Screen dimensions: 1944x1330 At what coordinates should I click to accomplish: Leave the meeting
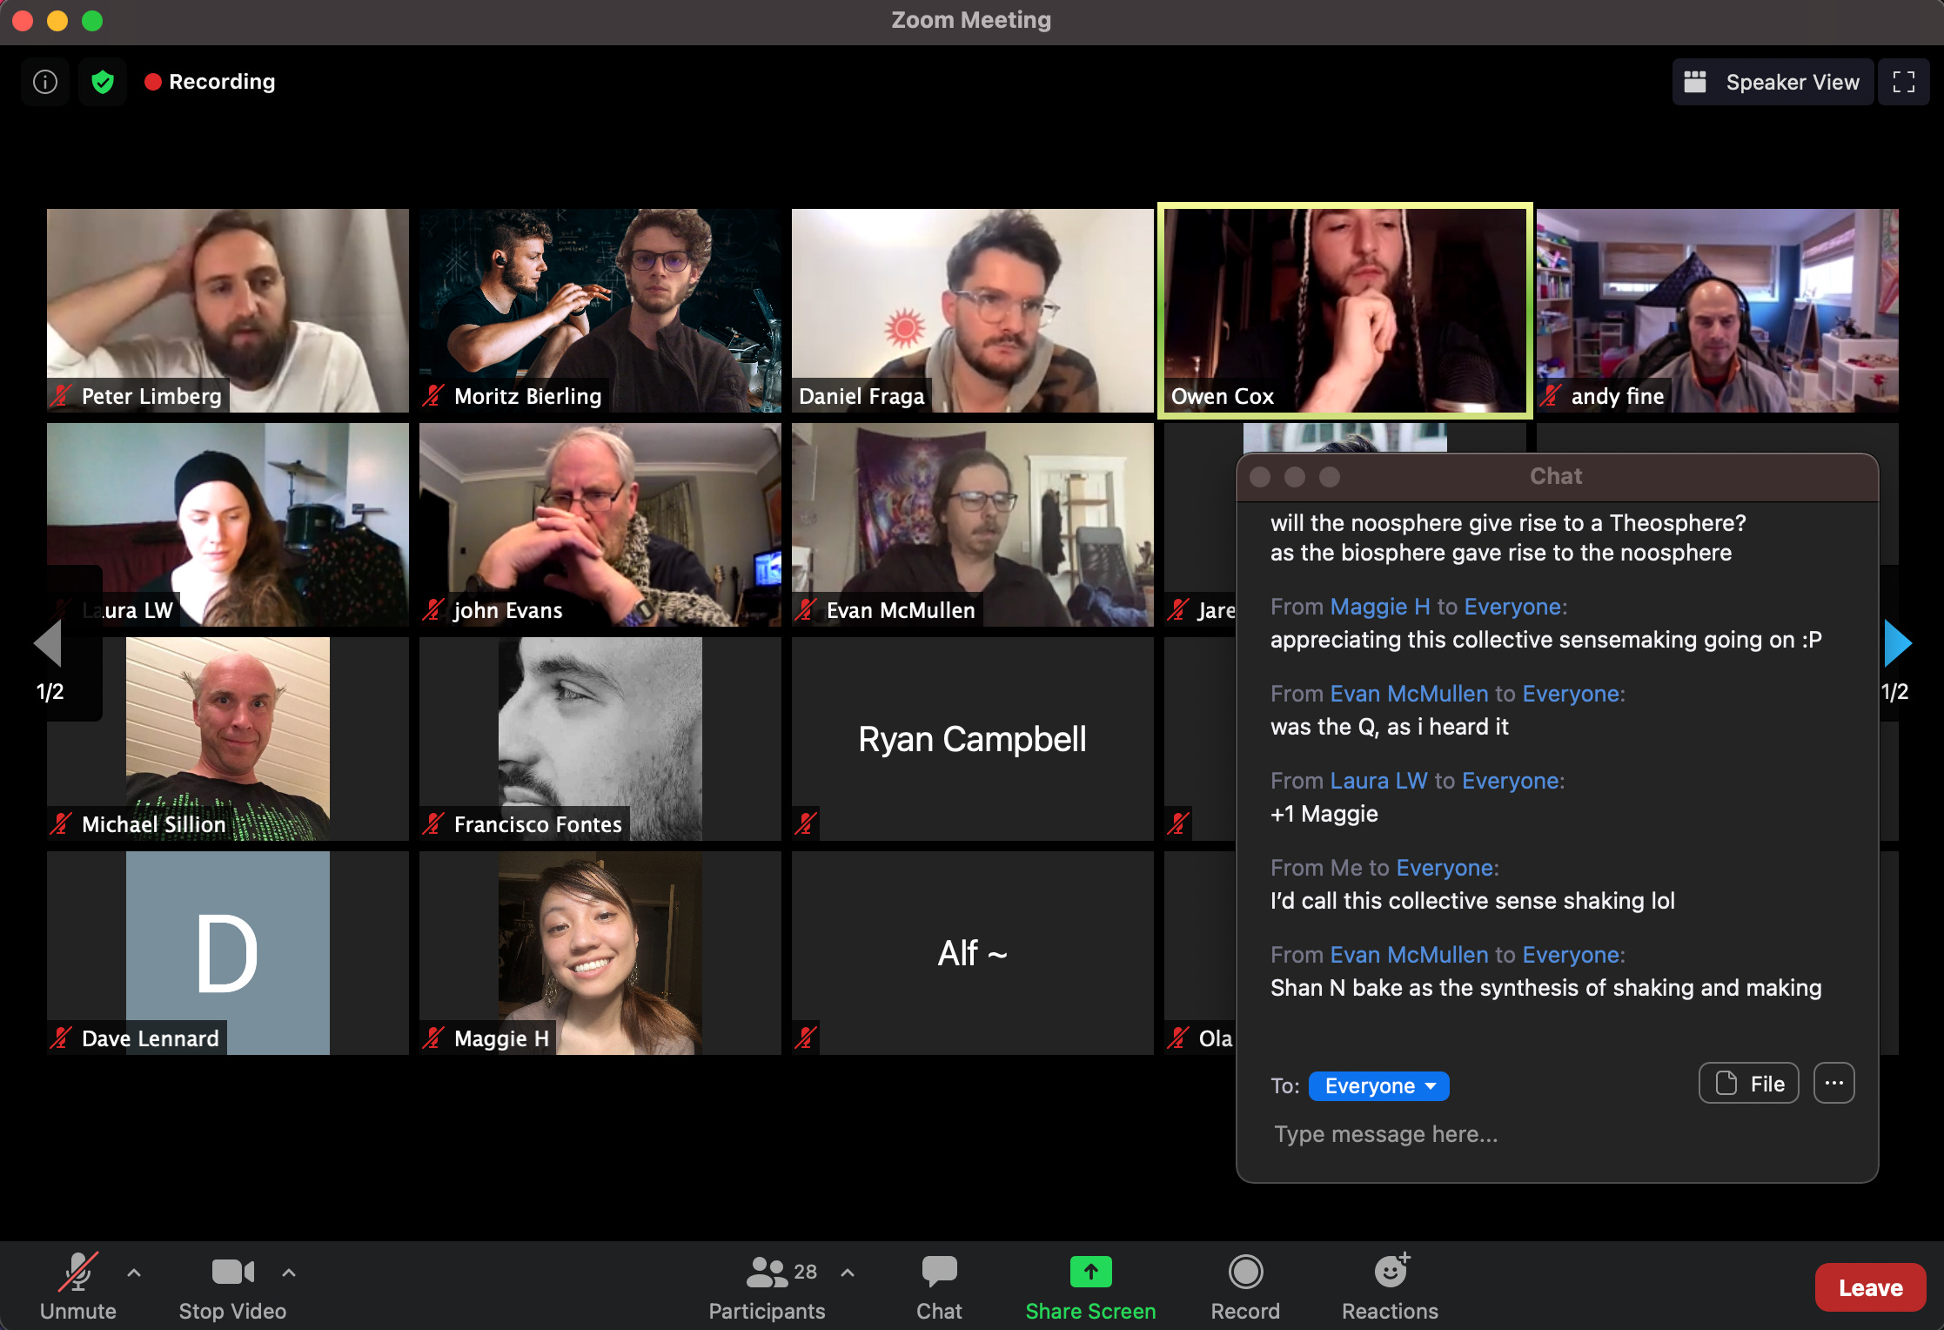1869,1287
